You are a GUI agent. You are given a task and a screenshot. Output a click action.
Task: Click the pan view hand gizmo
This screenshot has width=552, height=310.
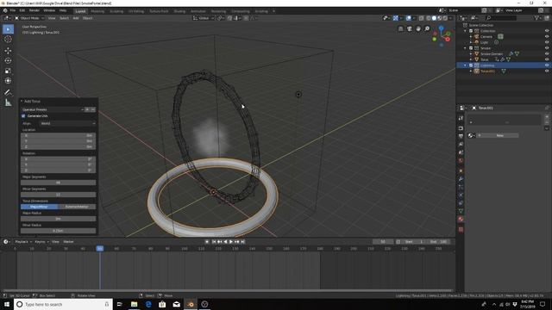(418, 28)
